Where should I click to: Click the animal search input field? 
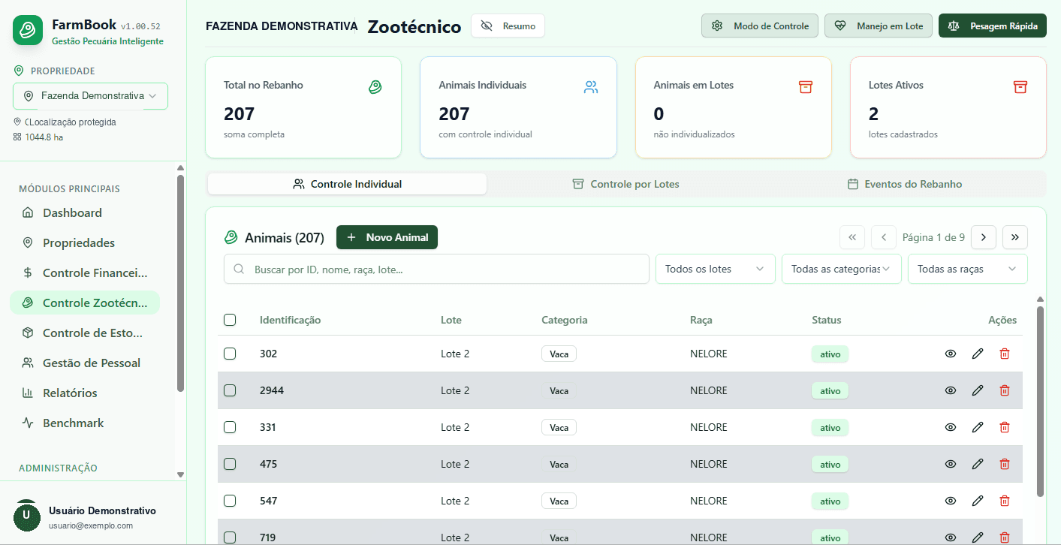point(436,269)
